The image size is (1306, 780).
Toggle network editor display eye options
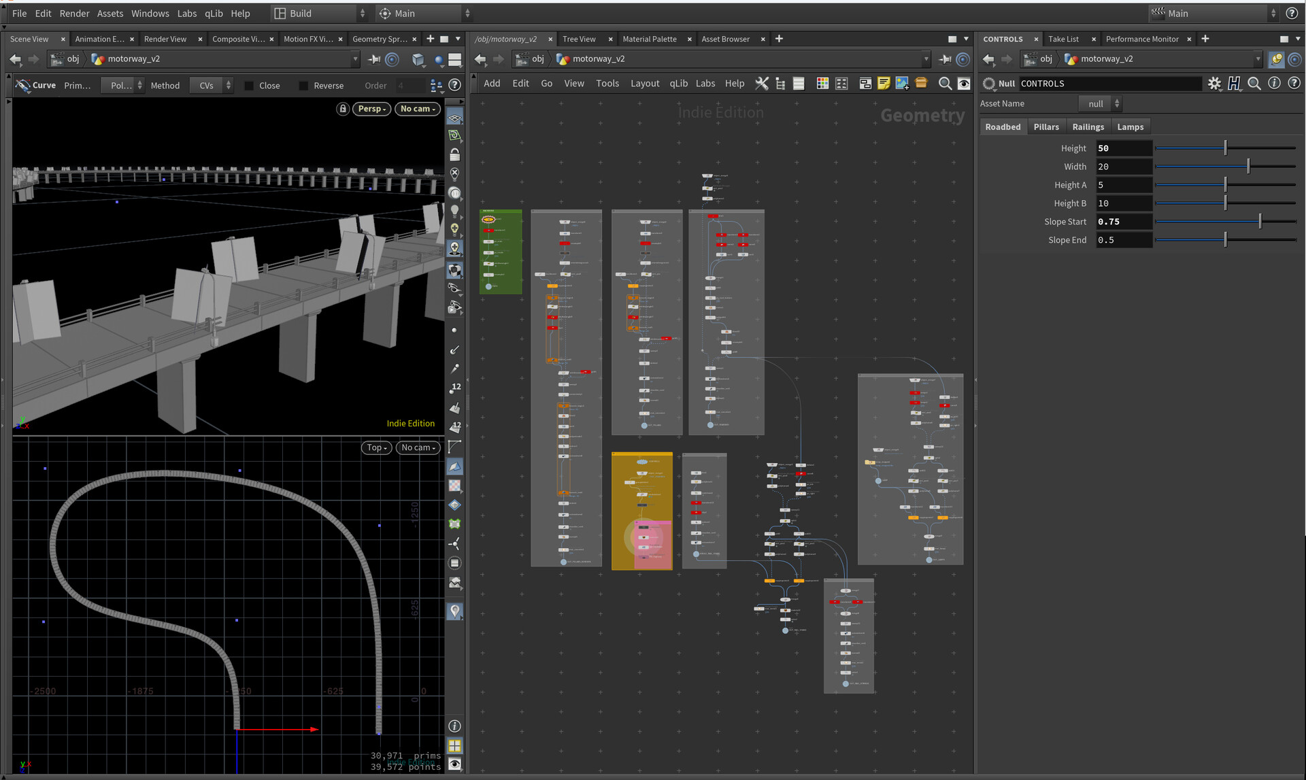pos(964,83)
